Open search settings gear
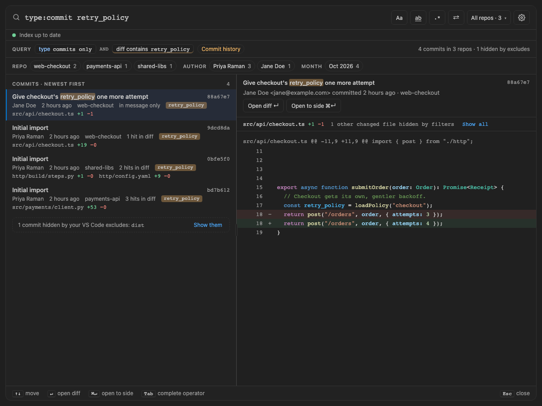The image size is (542, 406). [x=522, y=18]
